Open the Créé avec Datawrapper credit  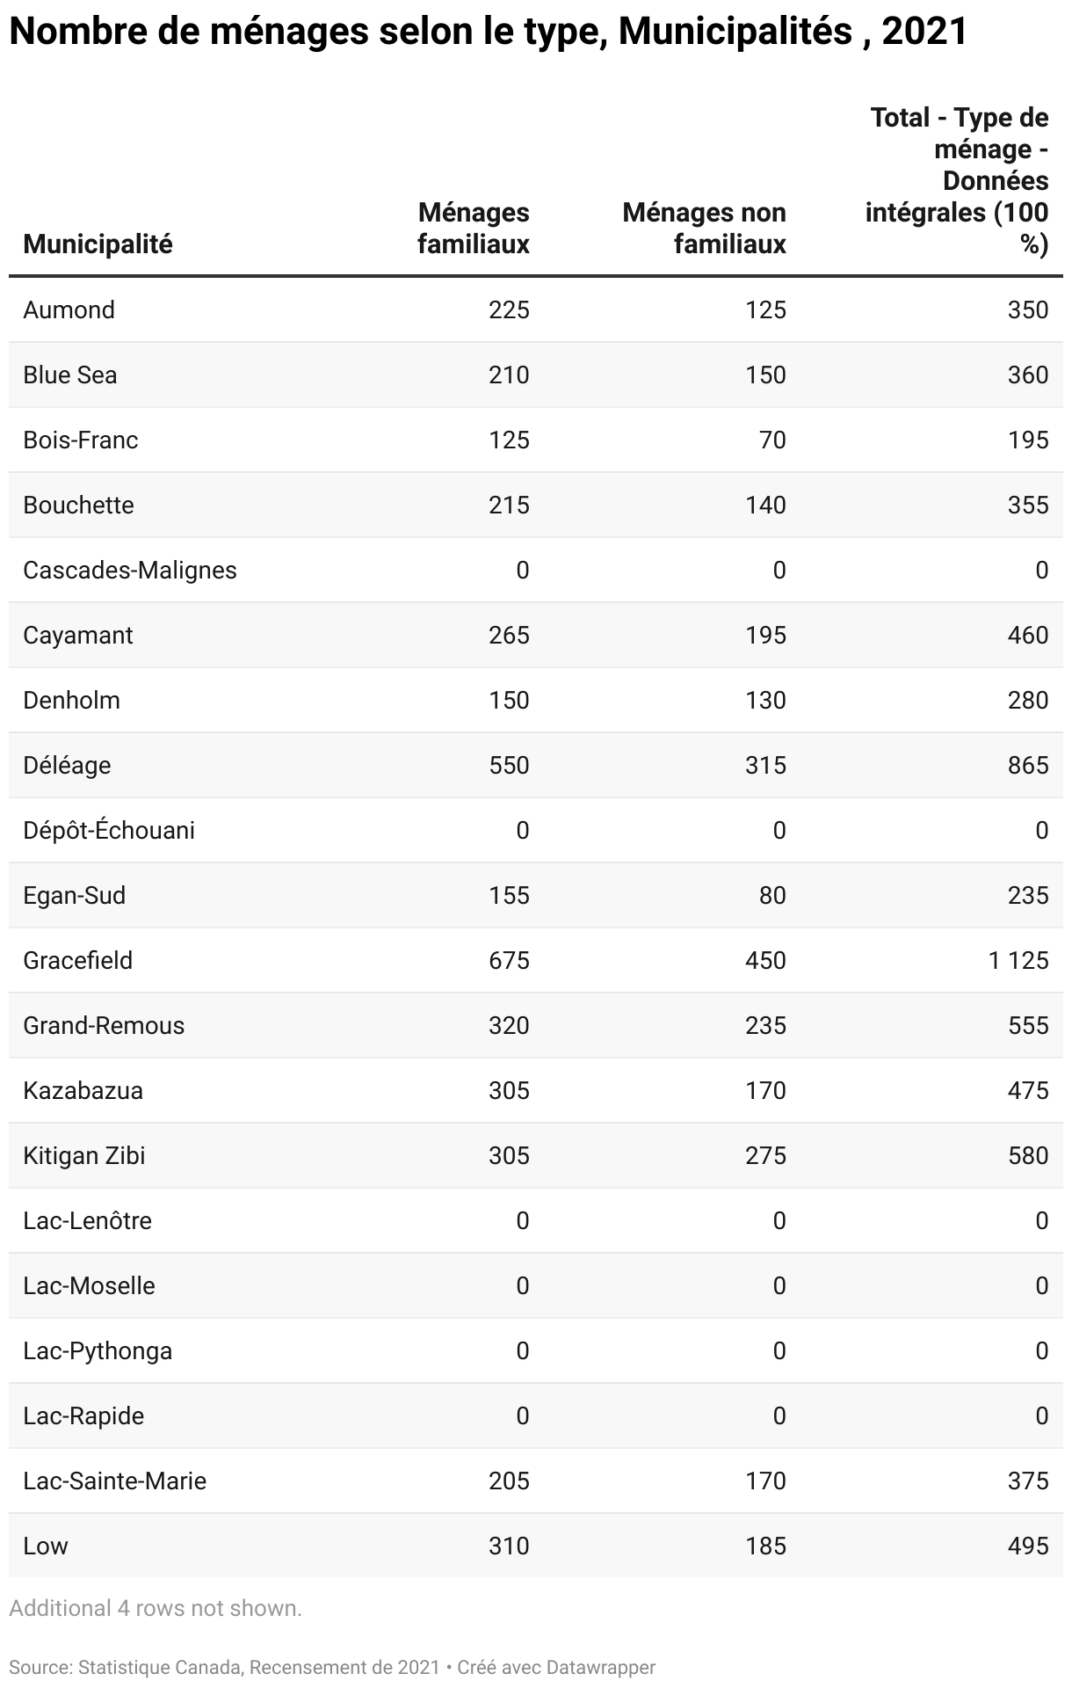pyautogui.click(x=556, y=1667)
